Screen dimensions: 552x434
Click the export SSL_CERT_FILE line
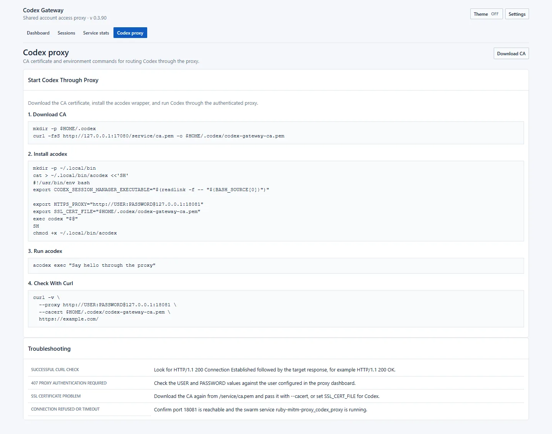(117, 211)
